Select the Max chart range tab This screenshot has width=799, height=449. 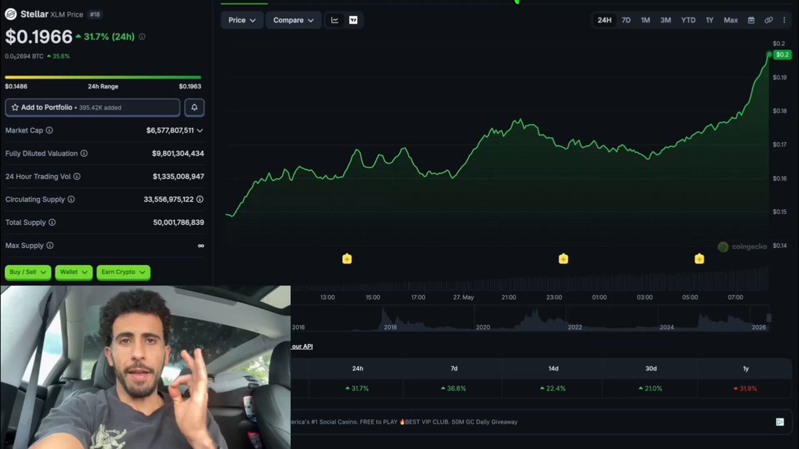(x=730, y=20)
